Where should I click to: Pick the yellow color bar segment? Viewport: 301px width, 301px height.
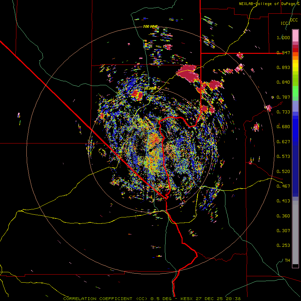pyautogui.click(x=295, y=66)
